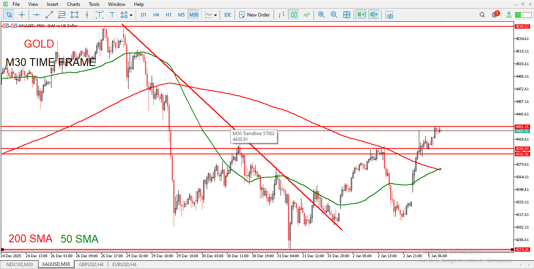Image resolution: width=534 pixels, height=269 pixels.
Task: Click the 4420.92 current price label
Action: (x=523, y=131)
